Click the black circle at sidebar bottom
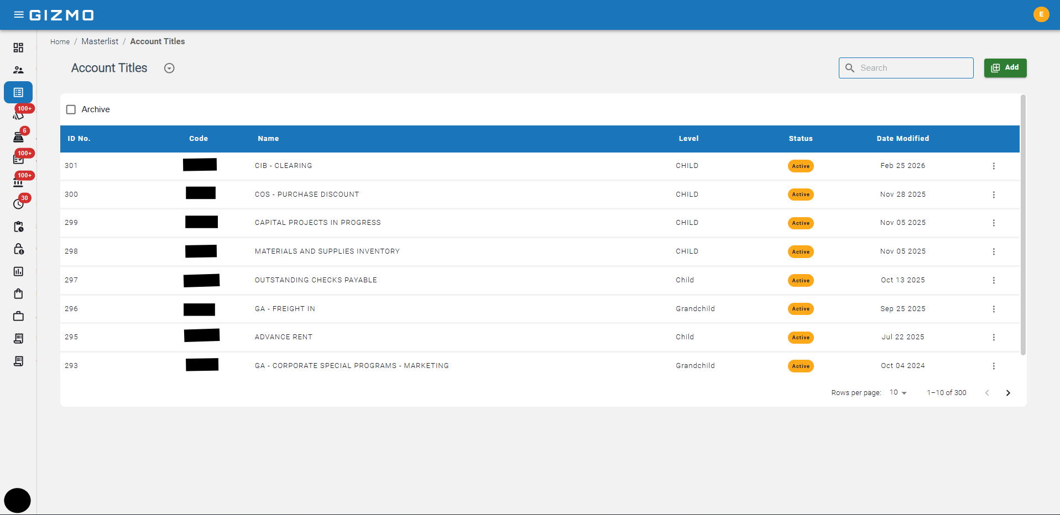This screenshot has width=1060, height=515. [17, 501]
